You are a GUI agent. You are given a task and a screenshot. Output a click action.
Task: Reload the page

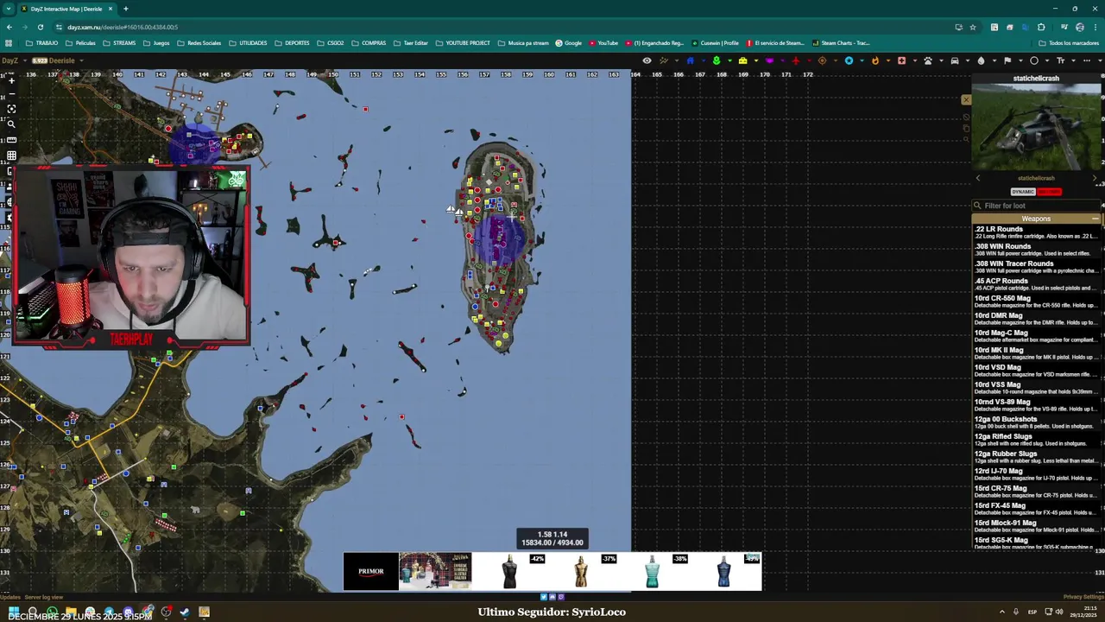(x=40, y=27)
